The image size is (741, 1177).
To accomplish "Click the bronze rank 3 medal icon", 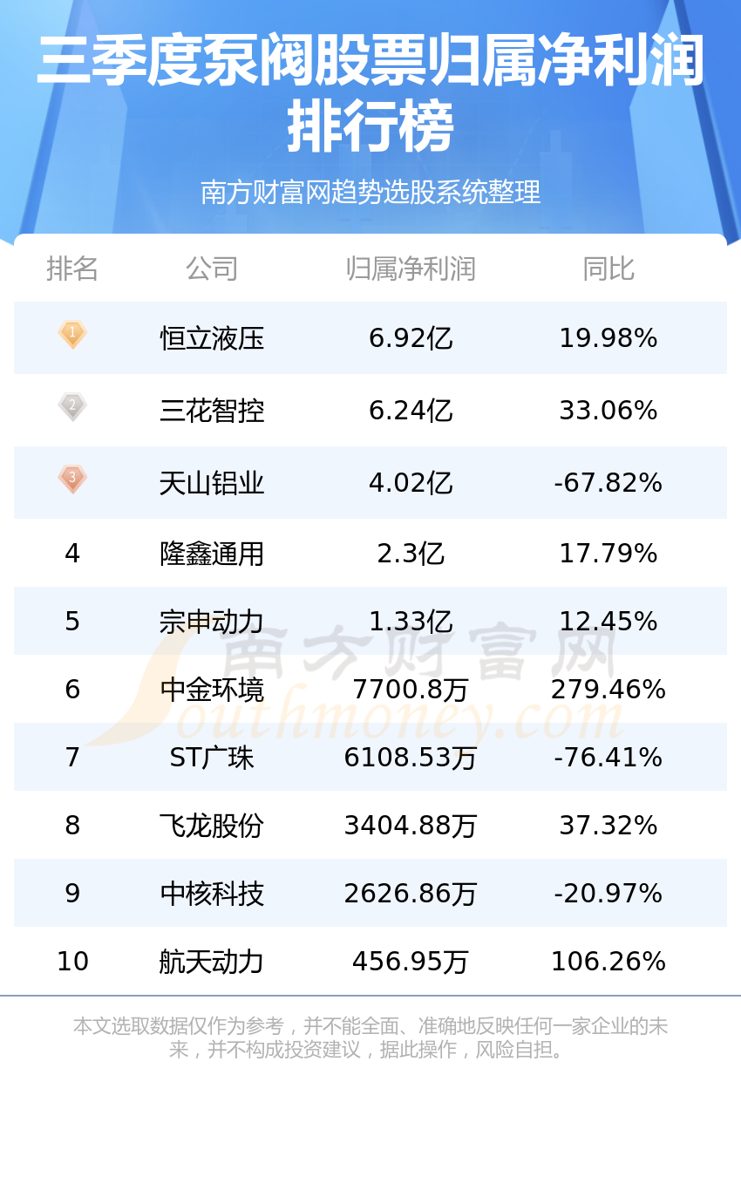I will [x=72, y=479].
